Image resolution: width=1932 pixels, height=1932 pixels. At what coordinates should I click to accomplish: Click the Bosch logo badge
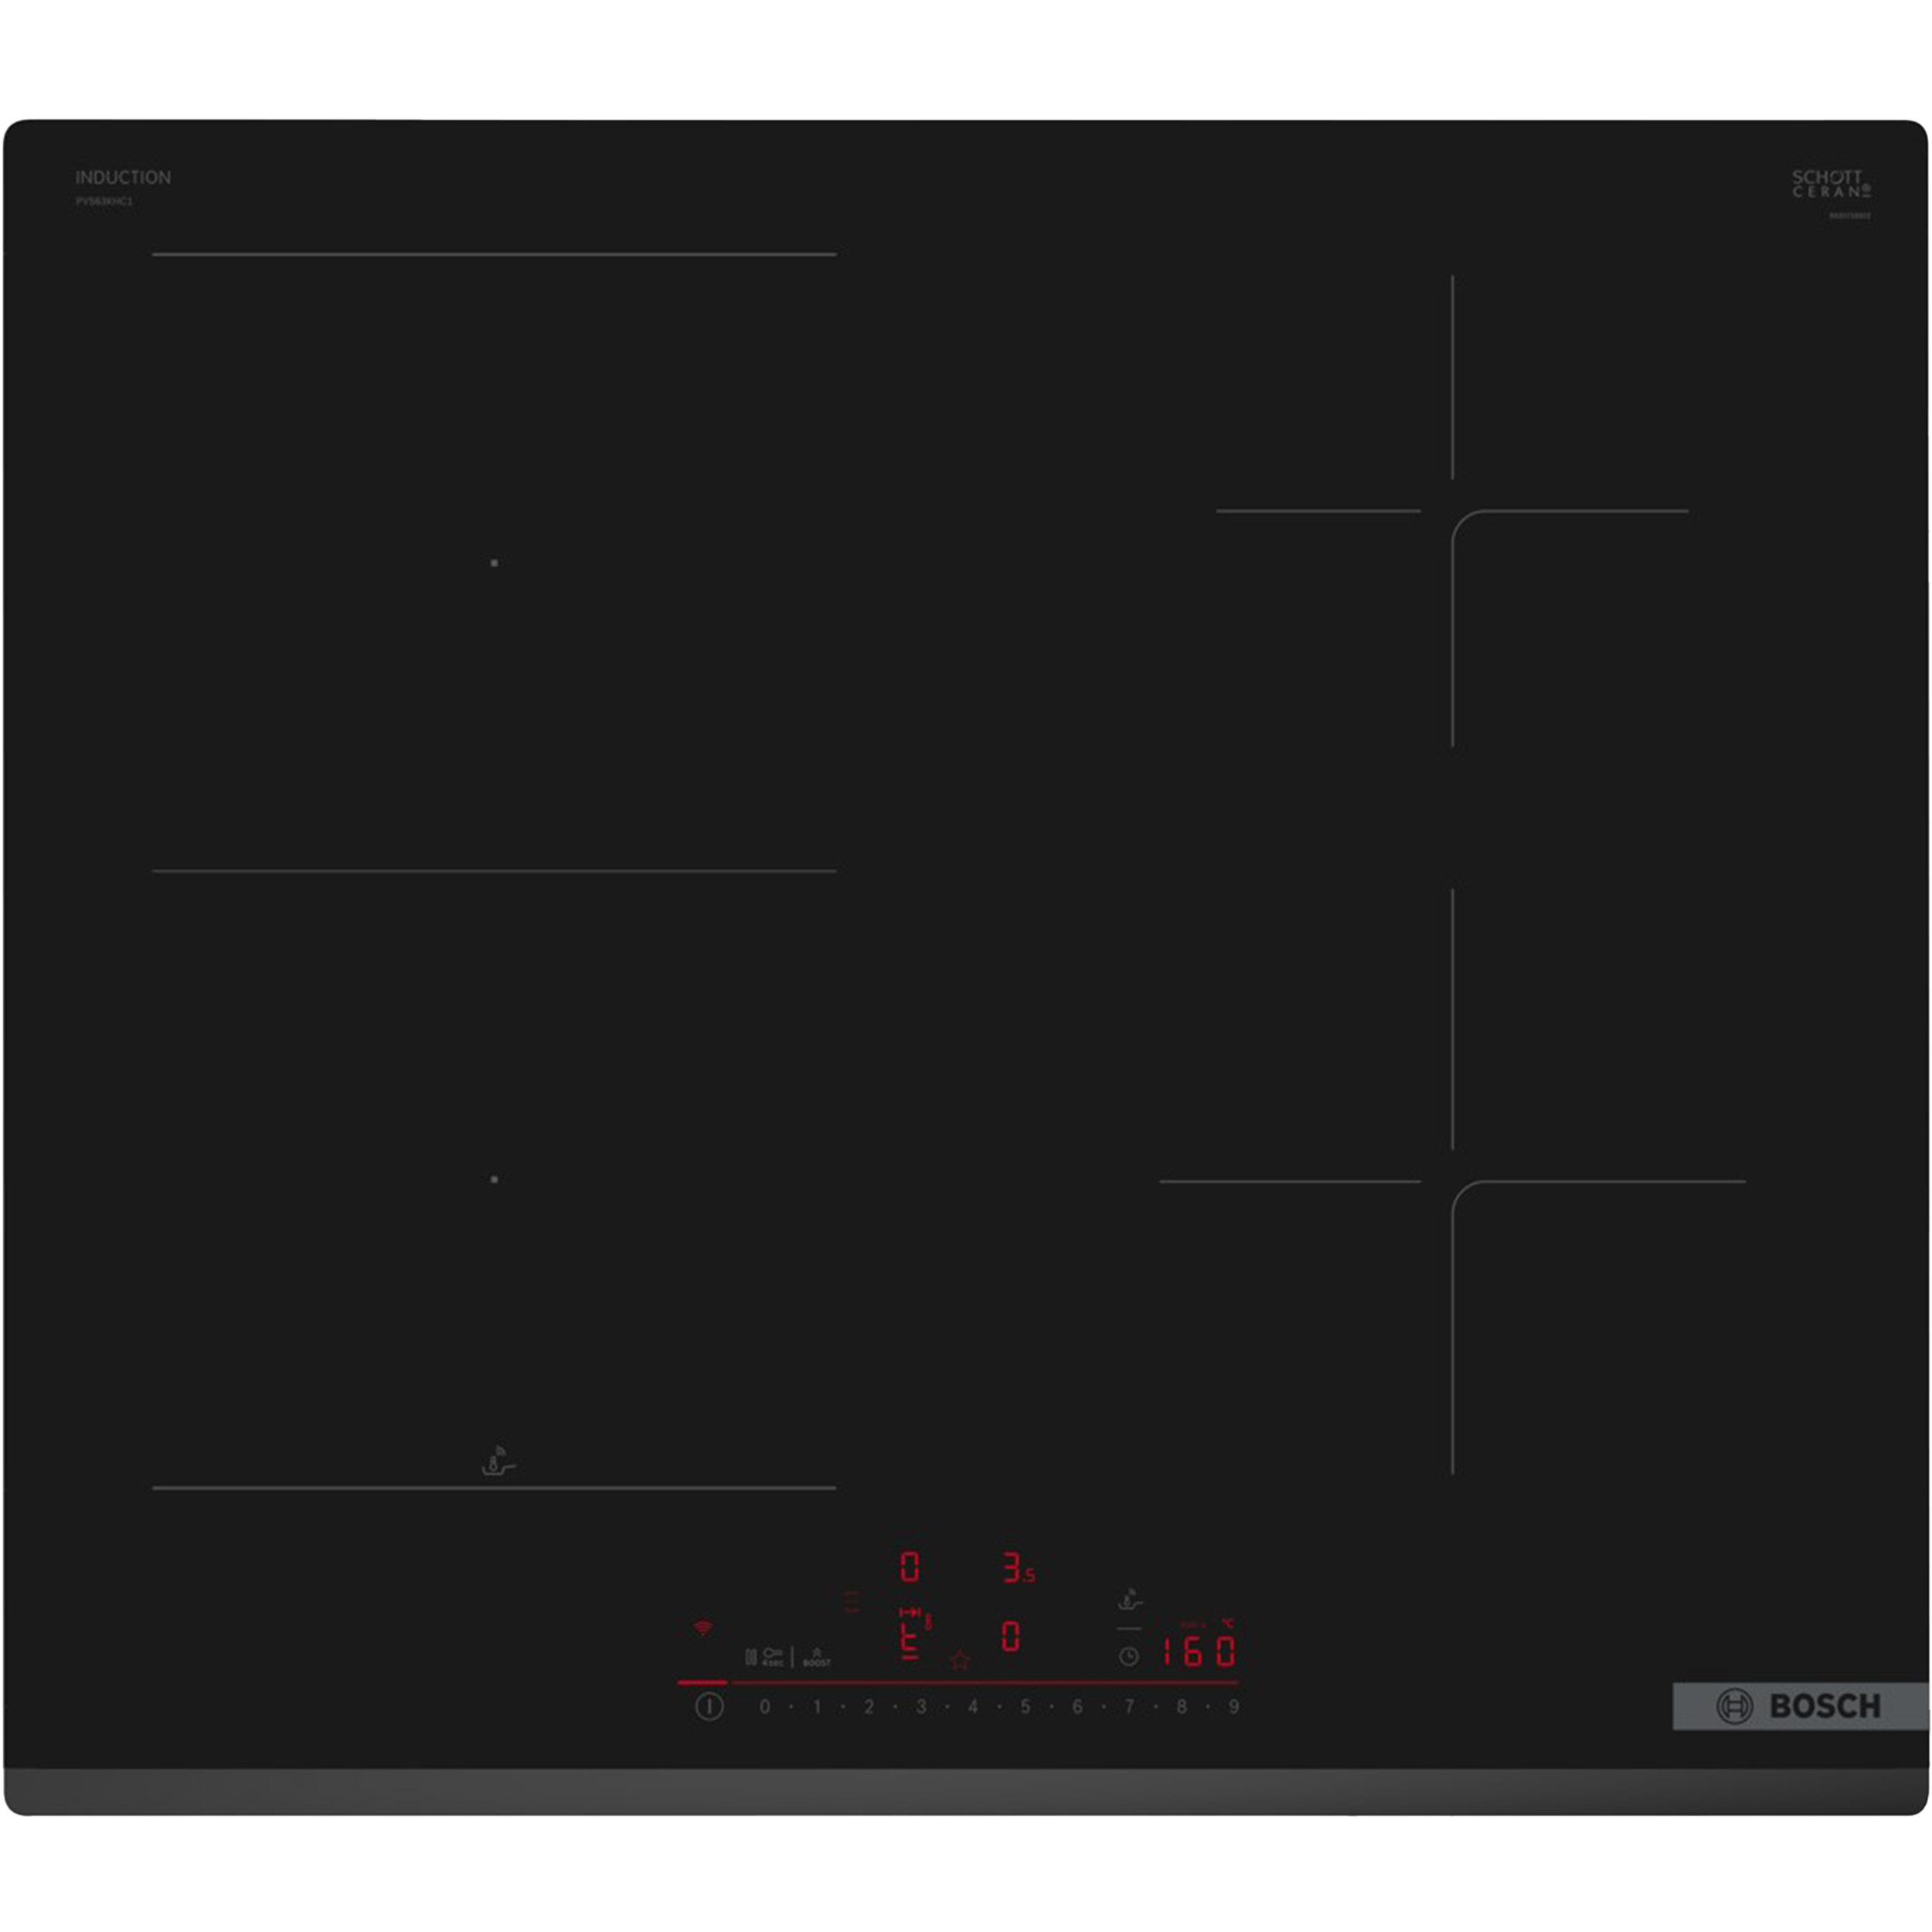pyautogui.click(x=1799, y=1706)
